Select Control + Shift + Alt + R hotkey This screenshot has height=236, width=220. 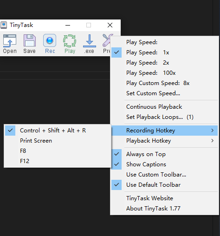pyautogui.click(x=58, y=131)
